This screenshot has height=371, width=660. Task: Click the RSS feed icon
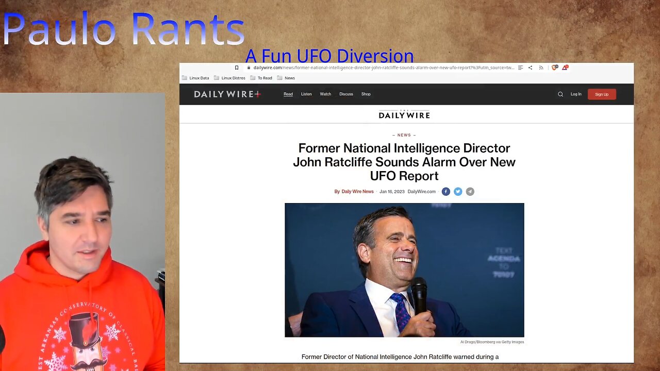pos(541,68)
